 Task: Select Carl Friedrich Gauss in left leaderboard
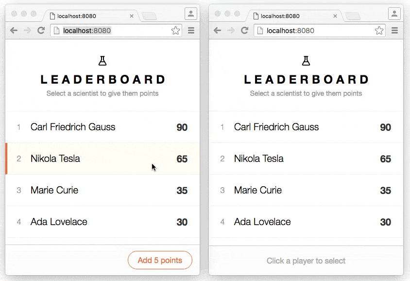(x=102, y=127)
